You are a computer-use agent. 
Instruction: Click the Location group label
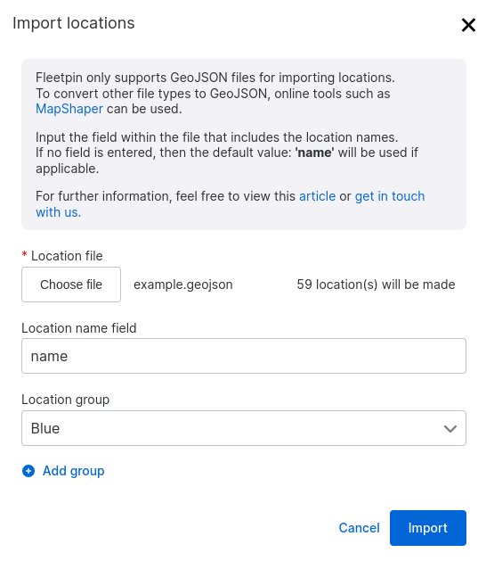click(65, 400)
